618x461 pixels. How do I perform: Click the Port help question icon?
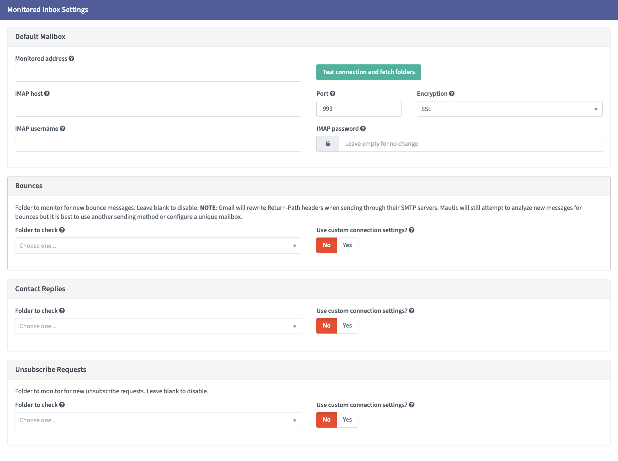[x=333, y=93]
